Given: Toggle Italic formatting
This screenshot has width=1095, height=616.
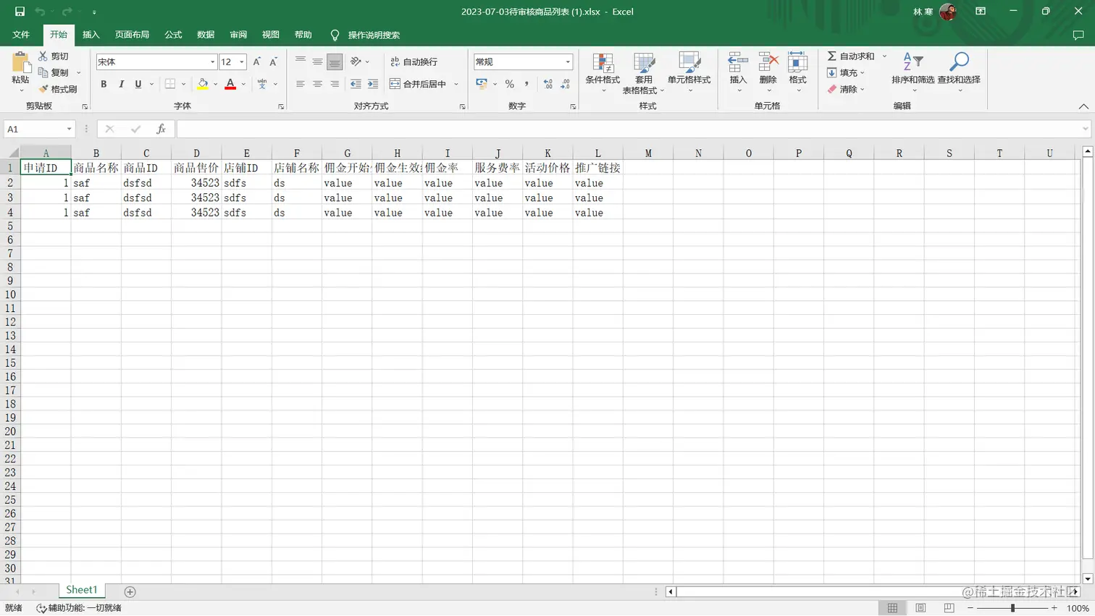Looking at the screenshot, I should pos(121,84).
